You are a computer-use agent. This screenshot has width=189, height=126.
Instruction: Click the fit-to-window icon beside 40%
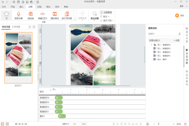[x=186, y=124]
